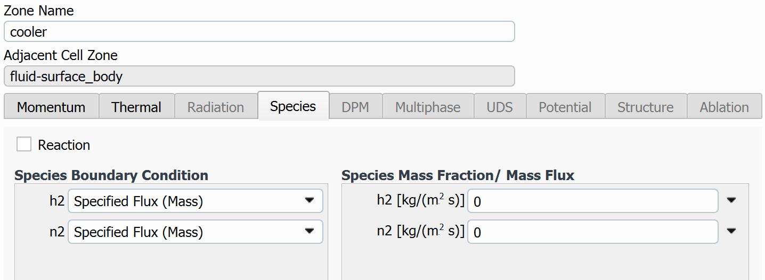Screen dimensions: 765x280
Task: Select the Radiation tab
Action: pos(216,107)
